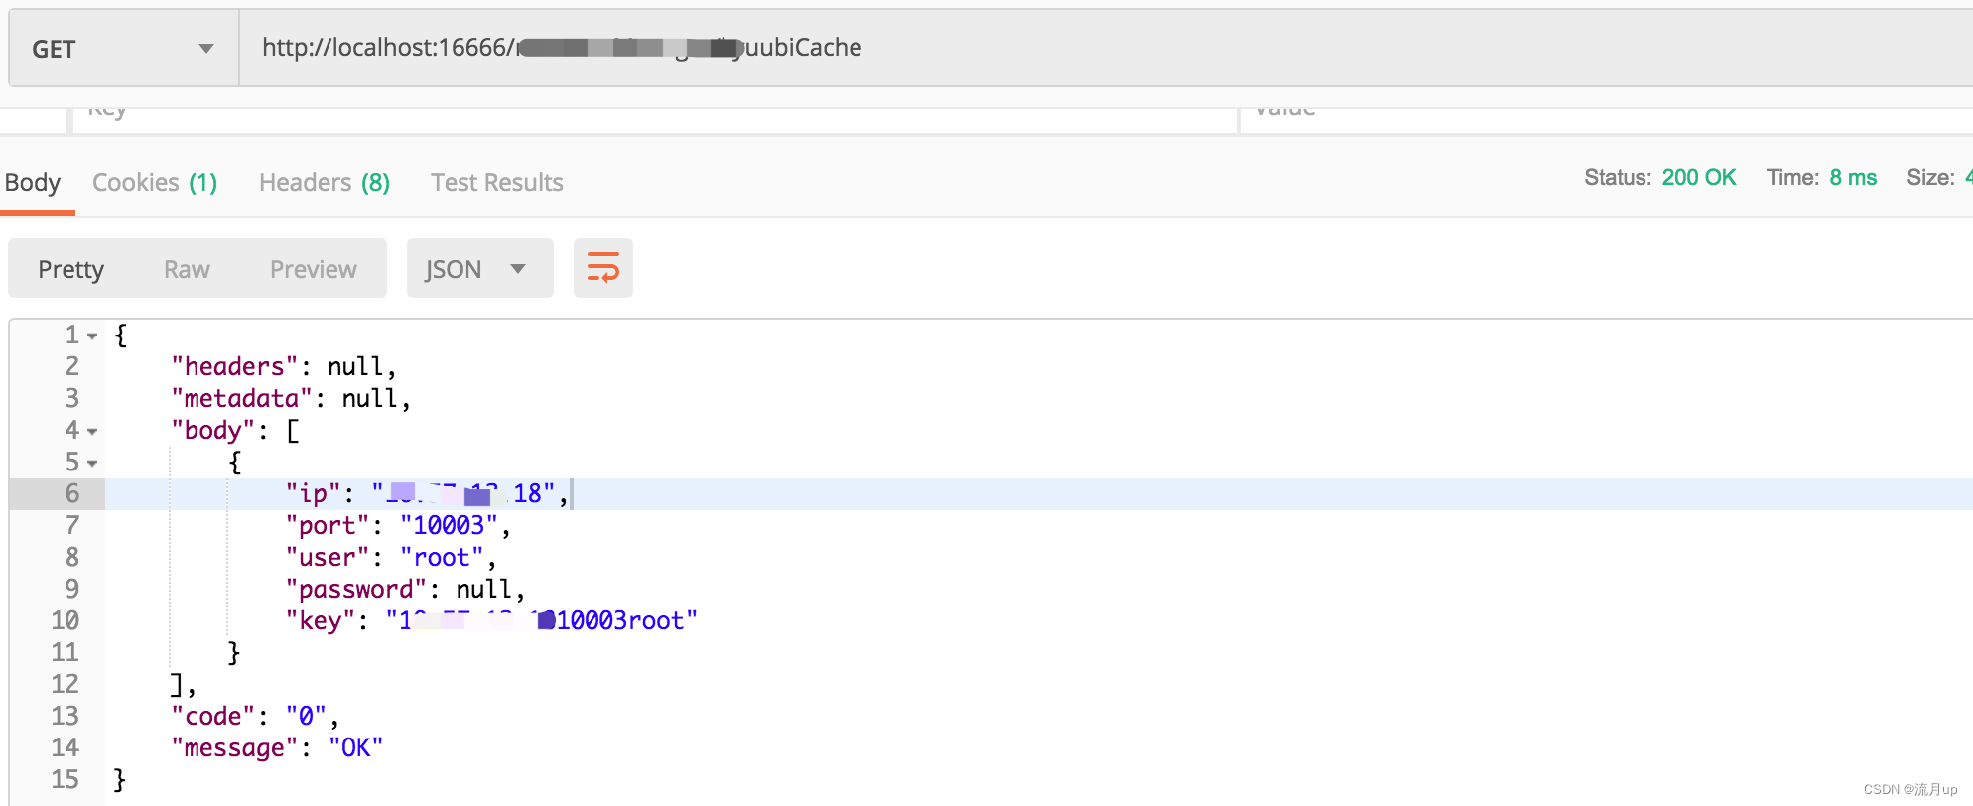This screenshot has height=806, width=1973.
Task: Click line number 15 in the gutter
Action: click(66, 780)
